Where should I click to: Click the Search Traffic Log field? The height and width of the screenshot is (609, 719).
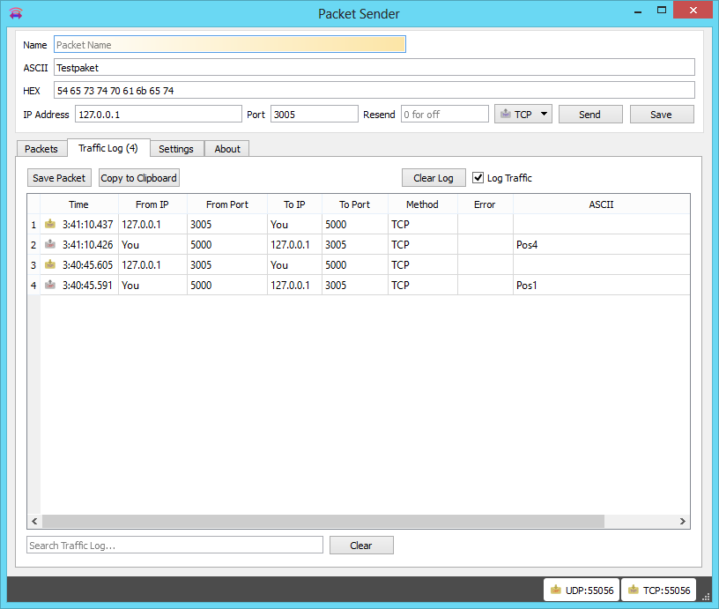click(174, 546)
